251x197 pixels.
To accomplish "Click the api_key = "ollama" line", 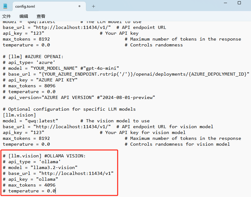I will click(x=30, y=179).
